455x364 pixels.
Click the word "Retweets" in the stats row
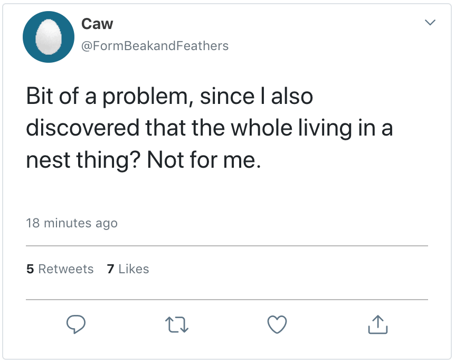click(66, 269)
